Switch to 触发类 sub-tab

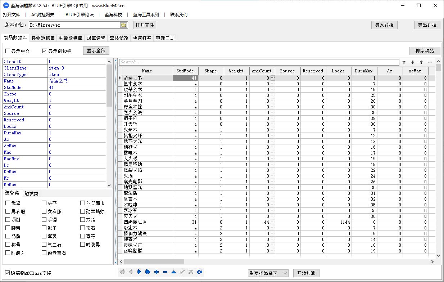pos(31,193)
